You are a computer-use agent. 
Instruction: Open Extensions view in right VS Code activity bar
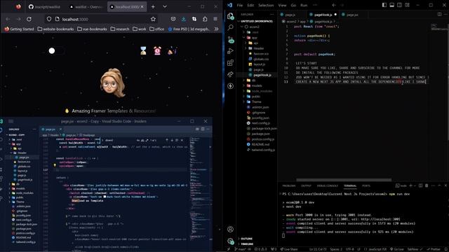230,63
